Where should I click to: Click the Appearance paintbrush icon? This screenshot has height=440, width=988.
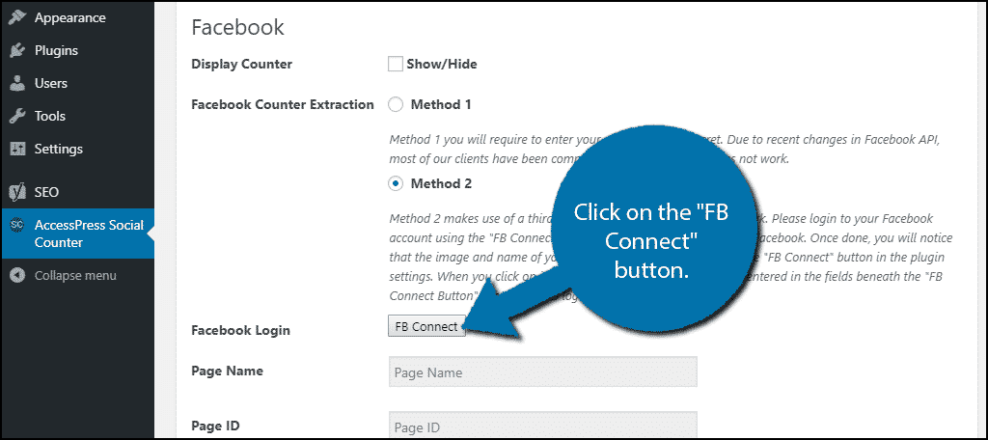tap(17, 17)
